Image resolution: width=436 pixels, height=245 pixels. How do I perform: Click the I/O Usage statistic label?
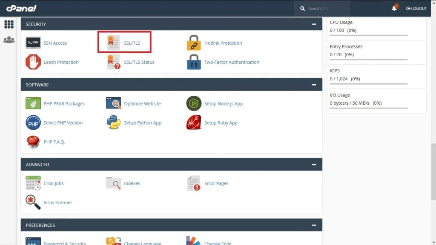pos(340,95)
